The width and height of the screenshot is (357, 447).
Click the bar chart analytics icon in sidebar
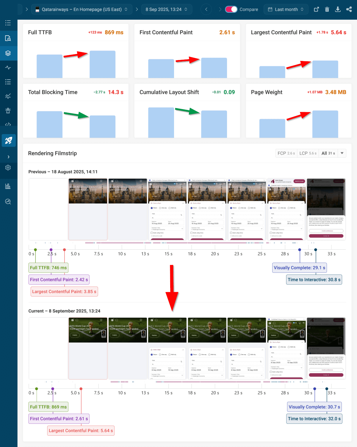8,186
